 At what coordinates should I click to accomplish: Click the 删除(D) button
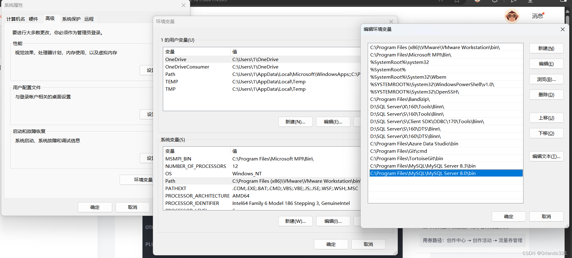click(x=546, y=95)
